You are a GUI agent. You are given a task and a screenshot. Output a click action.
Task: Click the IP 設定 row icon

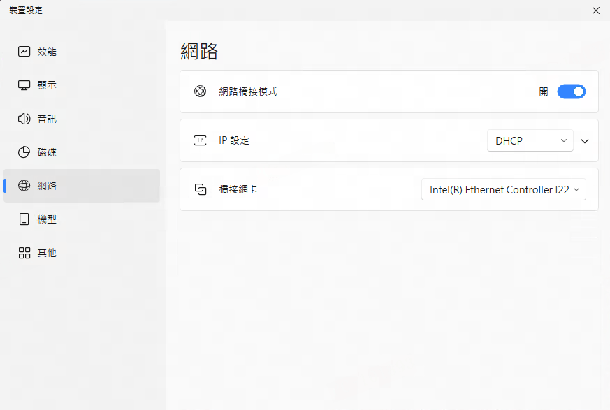[201, 140]
